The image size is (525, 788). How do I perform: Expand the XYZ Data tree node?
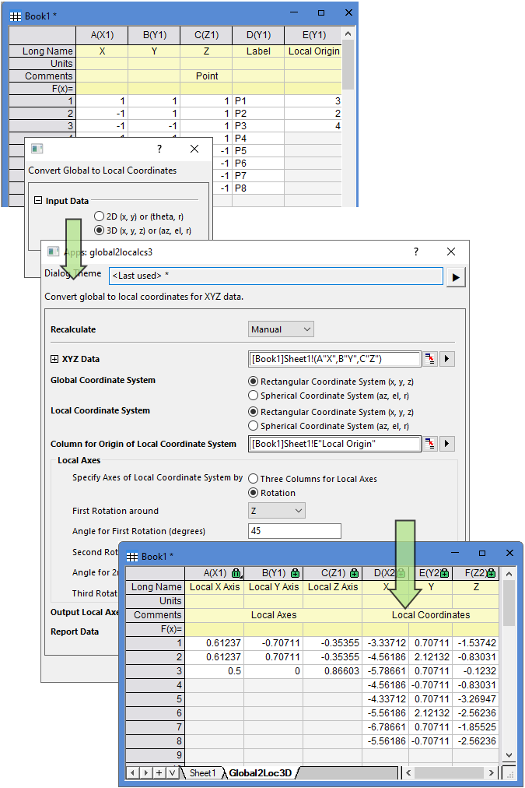[54, 359]
